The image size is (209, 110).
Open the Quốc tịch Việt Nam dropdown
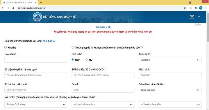[170, 60]
